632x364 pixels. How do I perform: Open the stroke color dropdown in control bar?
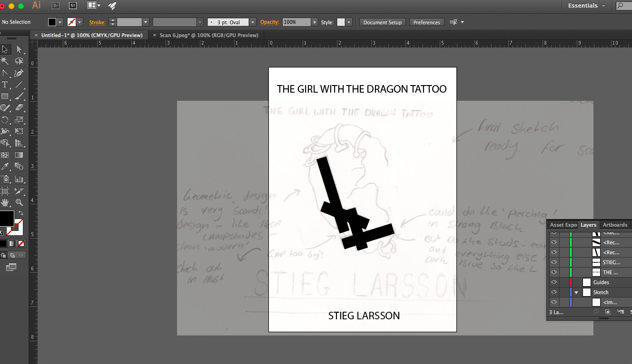pos(79,22)
